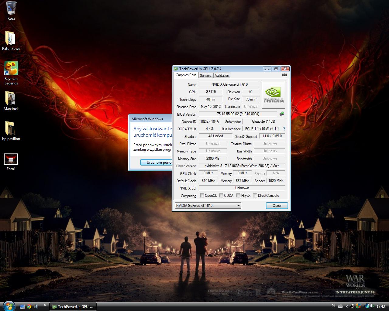Click the ROPs/TMUs value 4 / 8
Image resolution: width=389 pixels, height=311 pixels.
209,129
